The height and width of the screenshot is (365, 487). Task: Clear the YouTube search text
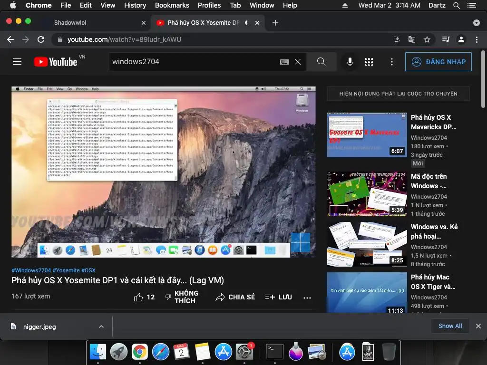coord(298,62)
